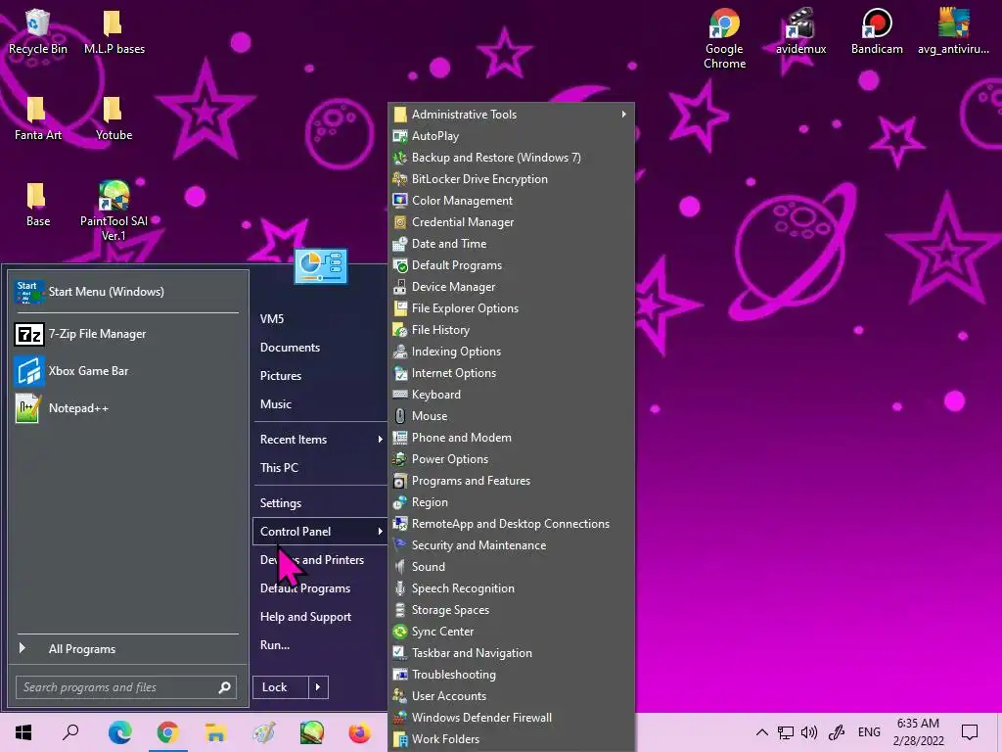Image resolution: width=1002 pixels, height=752 pixels.
Task: Click the network tray icon
Action: (x=786, y=732)
